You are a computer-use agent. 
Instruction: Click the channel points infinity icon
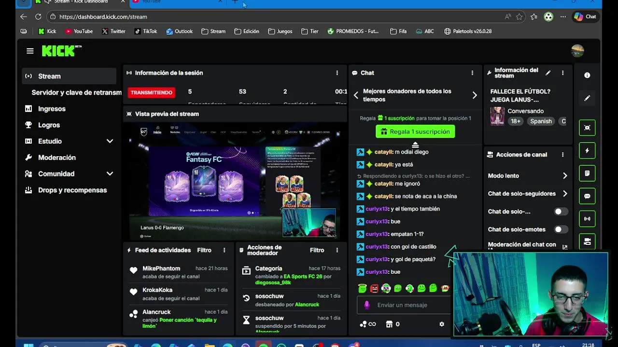point(368,324)
